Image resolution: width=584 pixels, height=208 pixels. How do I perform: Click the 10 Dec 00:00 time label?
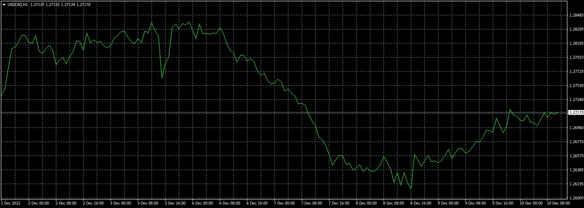point(531,204)
